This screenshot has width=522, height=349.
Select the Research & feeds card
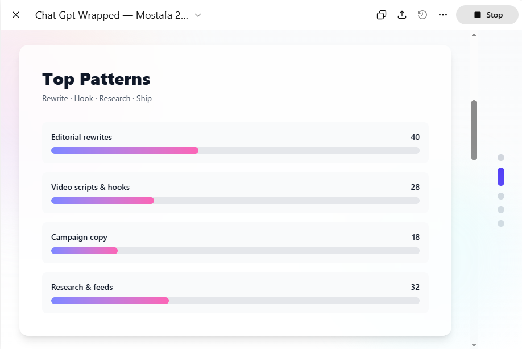click(x=235, y=292)
